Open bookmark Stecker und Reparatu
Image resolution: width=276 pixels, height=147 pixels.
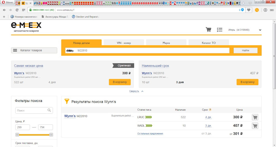[86, 17]
